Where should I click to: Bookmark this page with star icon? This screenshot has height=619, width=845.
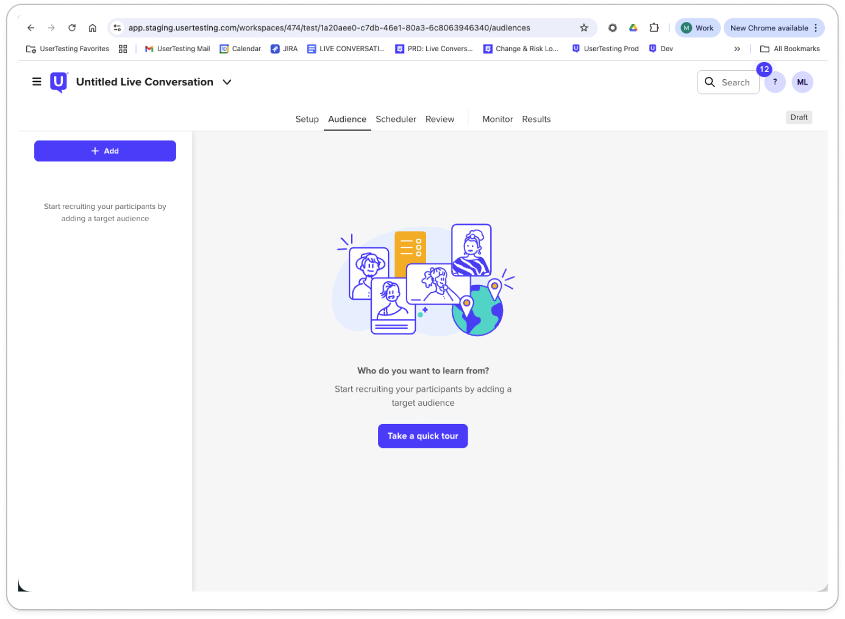click(584, 28)
